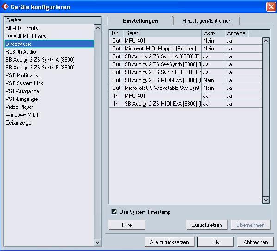Toggle Aktiv value for Out MPU-401 row
The height and width of the screenshot is (251, 277).
(x=213, y=41)
